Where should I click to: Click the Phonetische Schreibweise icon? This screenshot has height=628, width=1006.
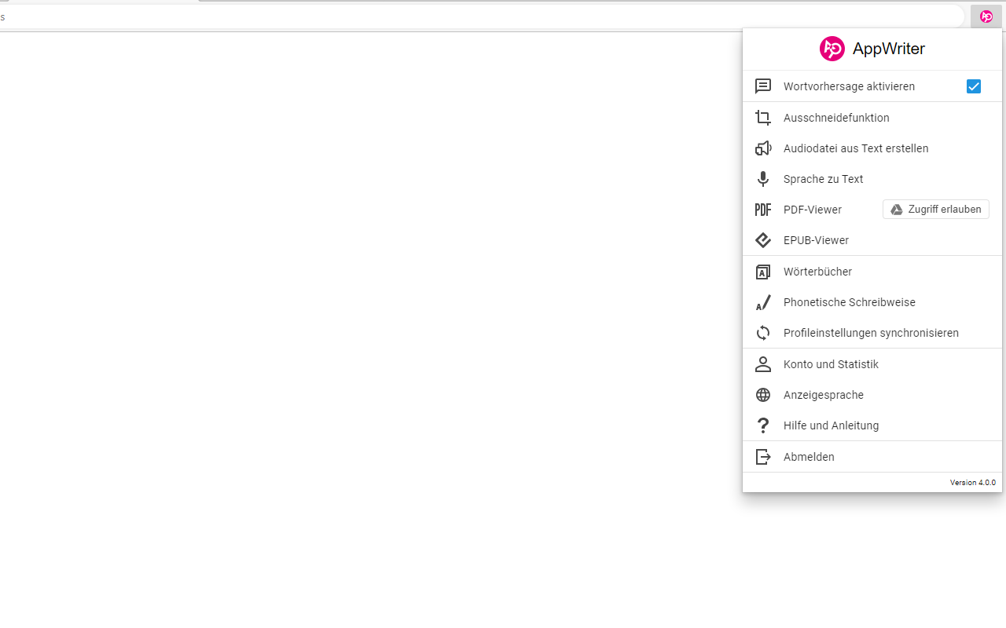(x=763, y=302)
